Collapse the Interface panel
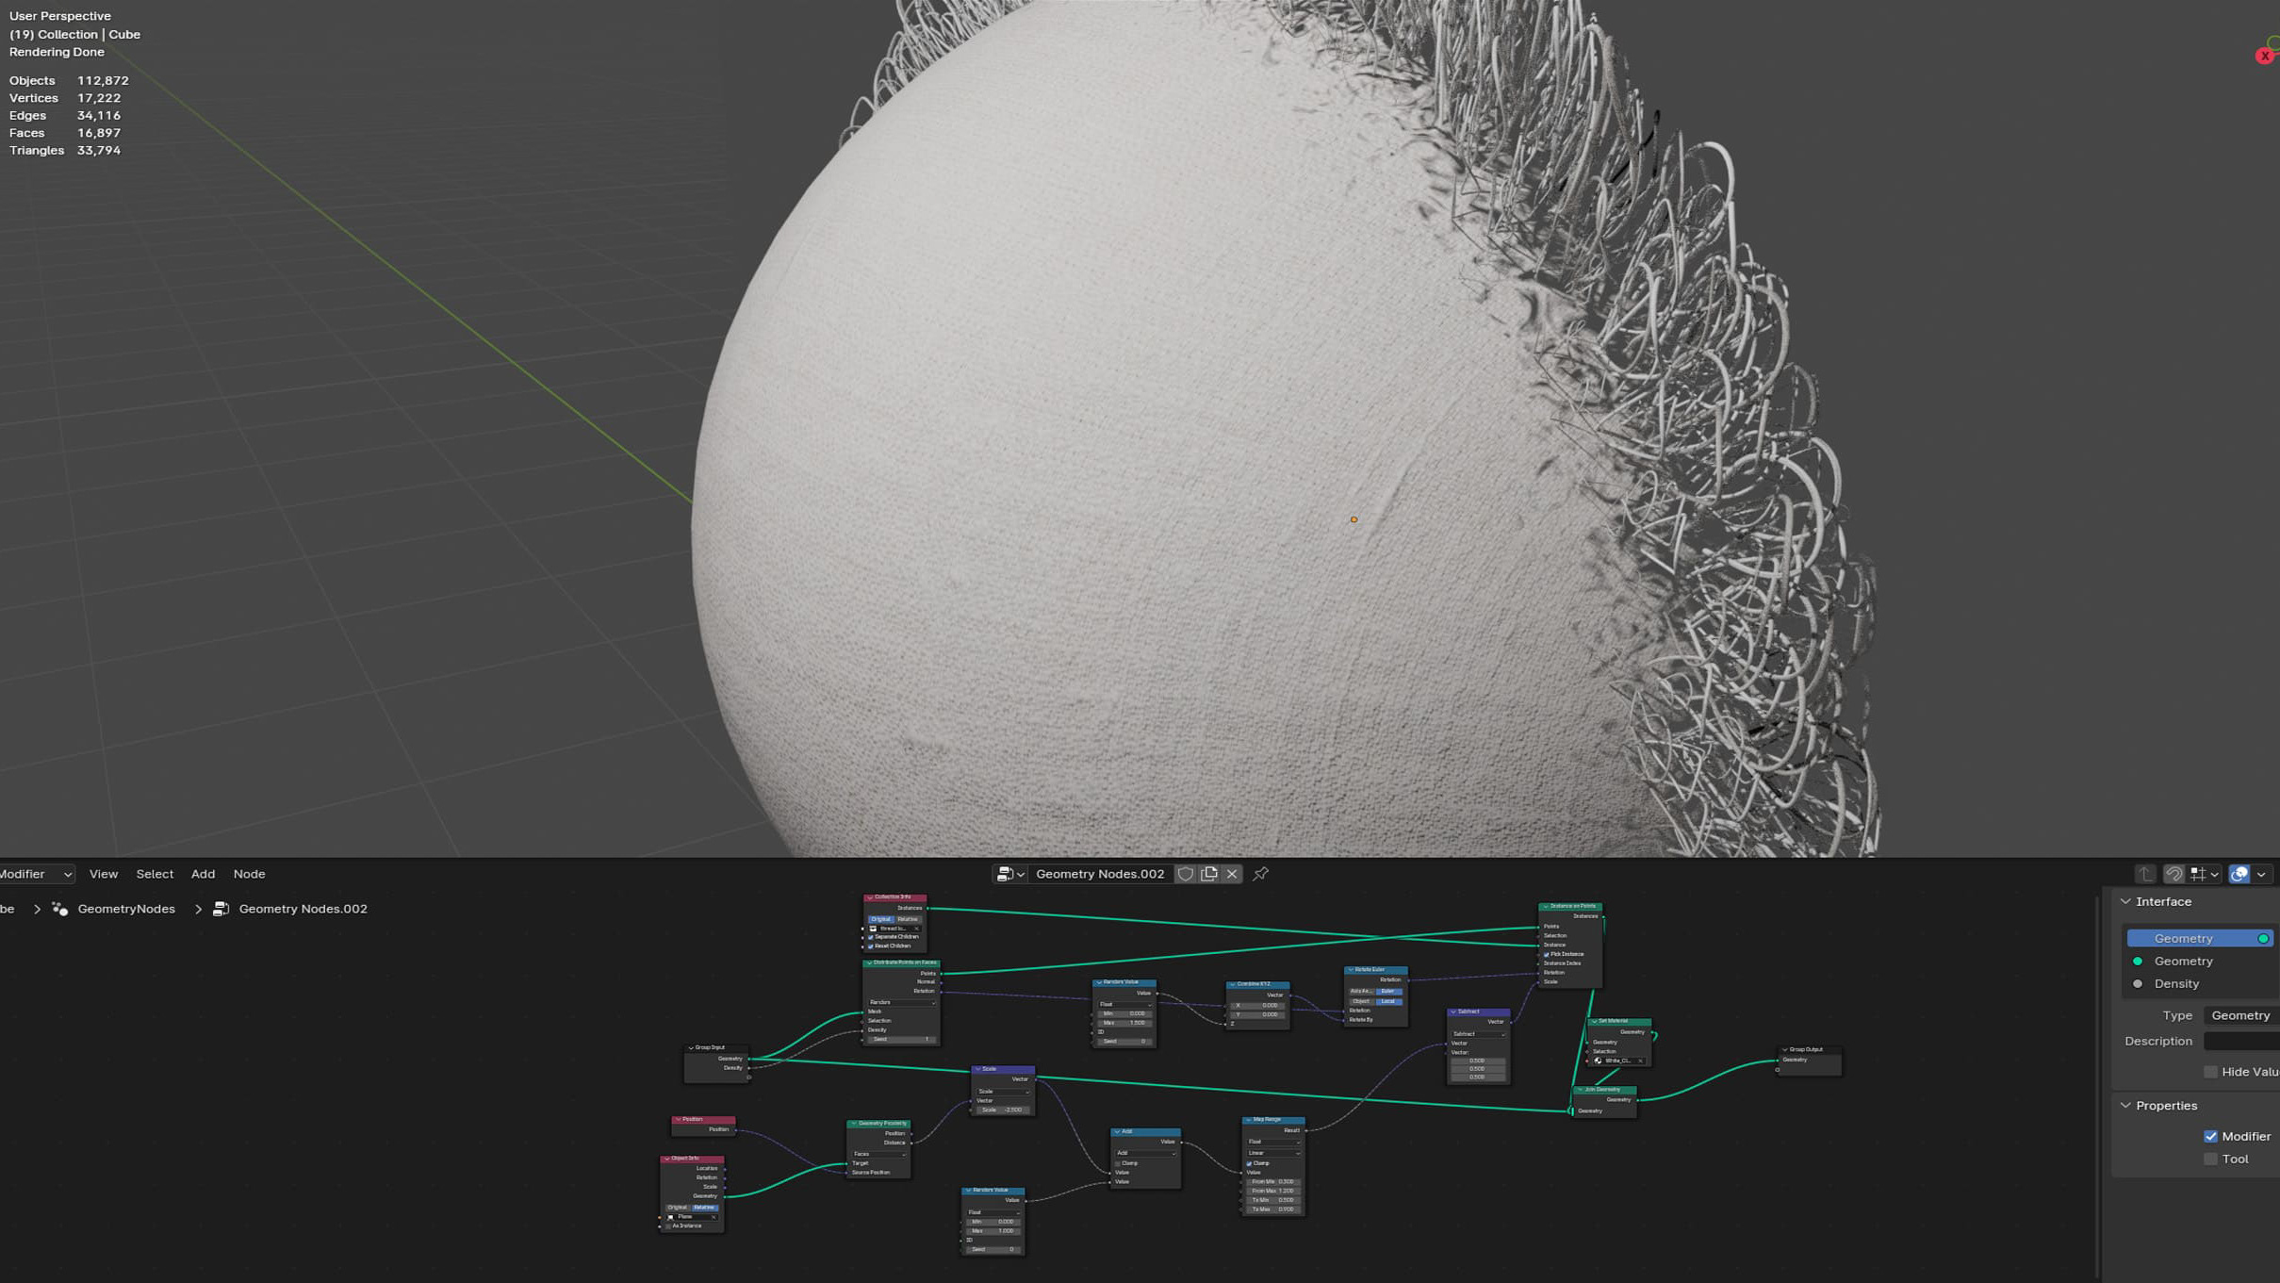Image resolution: width=2280 pixels, height=1283 pixels. pyautogui.click(x=2125, y=901)
